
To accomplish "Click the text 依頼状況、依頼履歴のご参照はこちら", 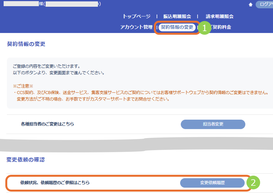I will click(x=55, y=183).
